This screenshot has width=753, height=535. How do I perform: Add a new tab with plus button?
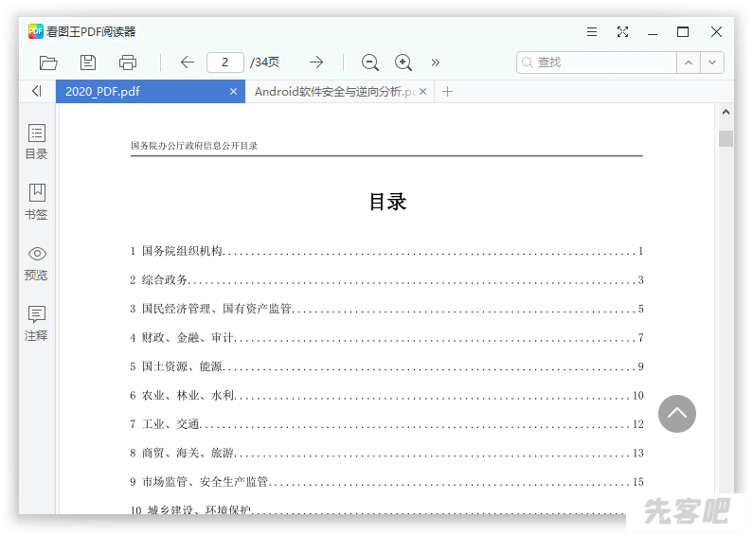click(448, 92)
